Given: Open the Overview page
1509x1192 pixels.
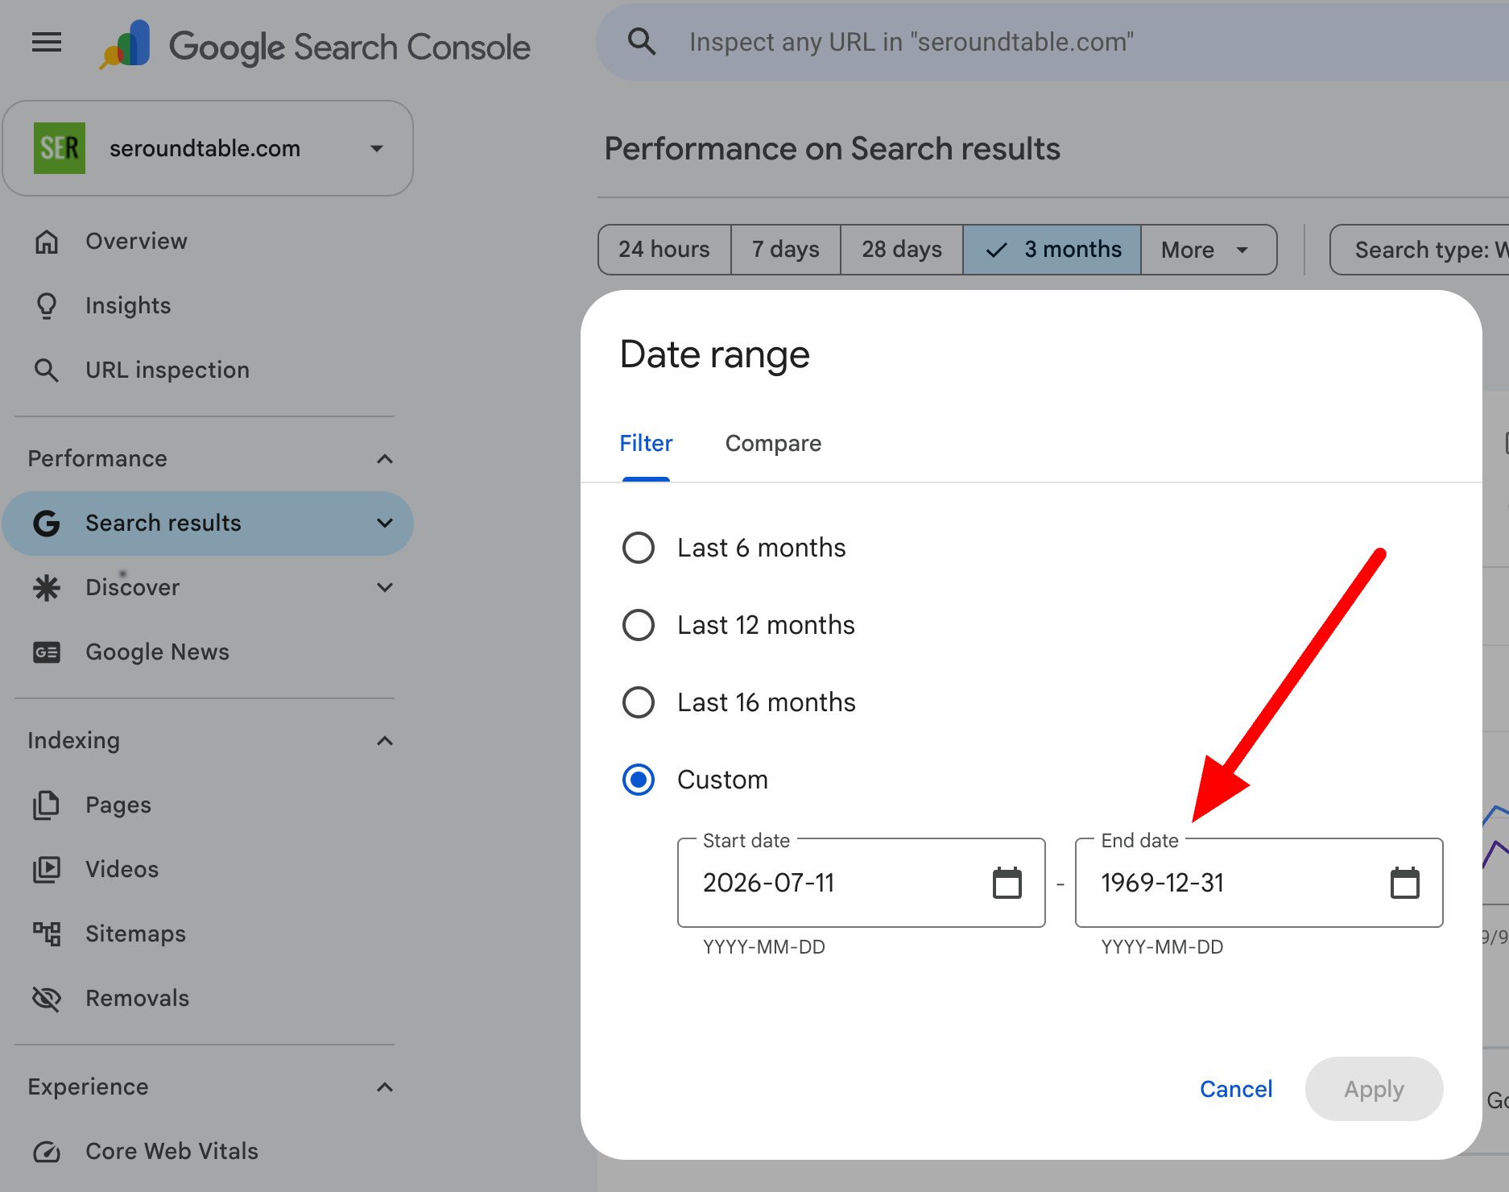Looking at the screenshot, I should [136, 241].
